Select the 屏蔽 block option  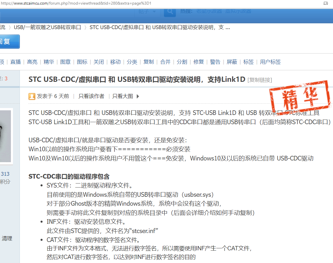pos(232,62)
